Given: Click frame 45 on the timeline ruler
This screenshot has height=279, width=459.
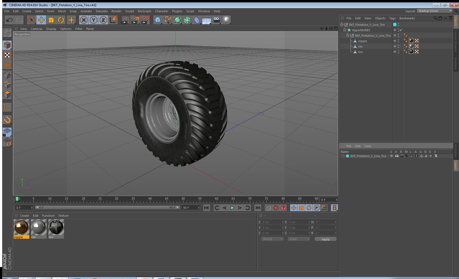Looking at the screenshot, I should pos(166,199).
